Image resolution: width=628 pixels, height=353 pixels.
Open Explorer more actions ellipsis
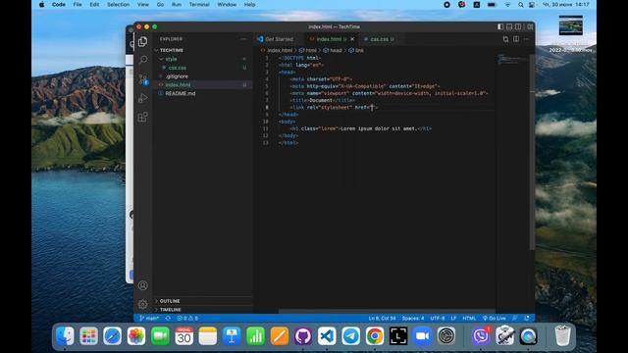[x=243, y=39]
